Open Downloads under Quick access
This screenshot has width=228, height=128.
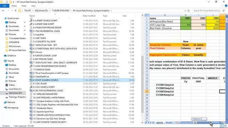point(14,26)
